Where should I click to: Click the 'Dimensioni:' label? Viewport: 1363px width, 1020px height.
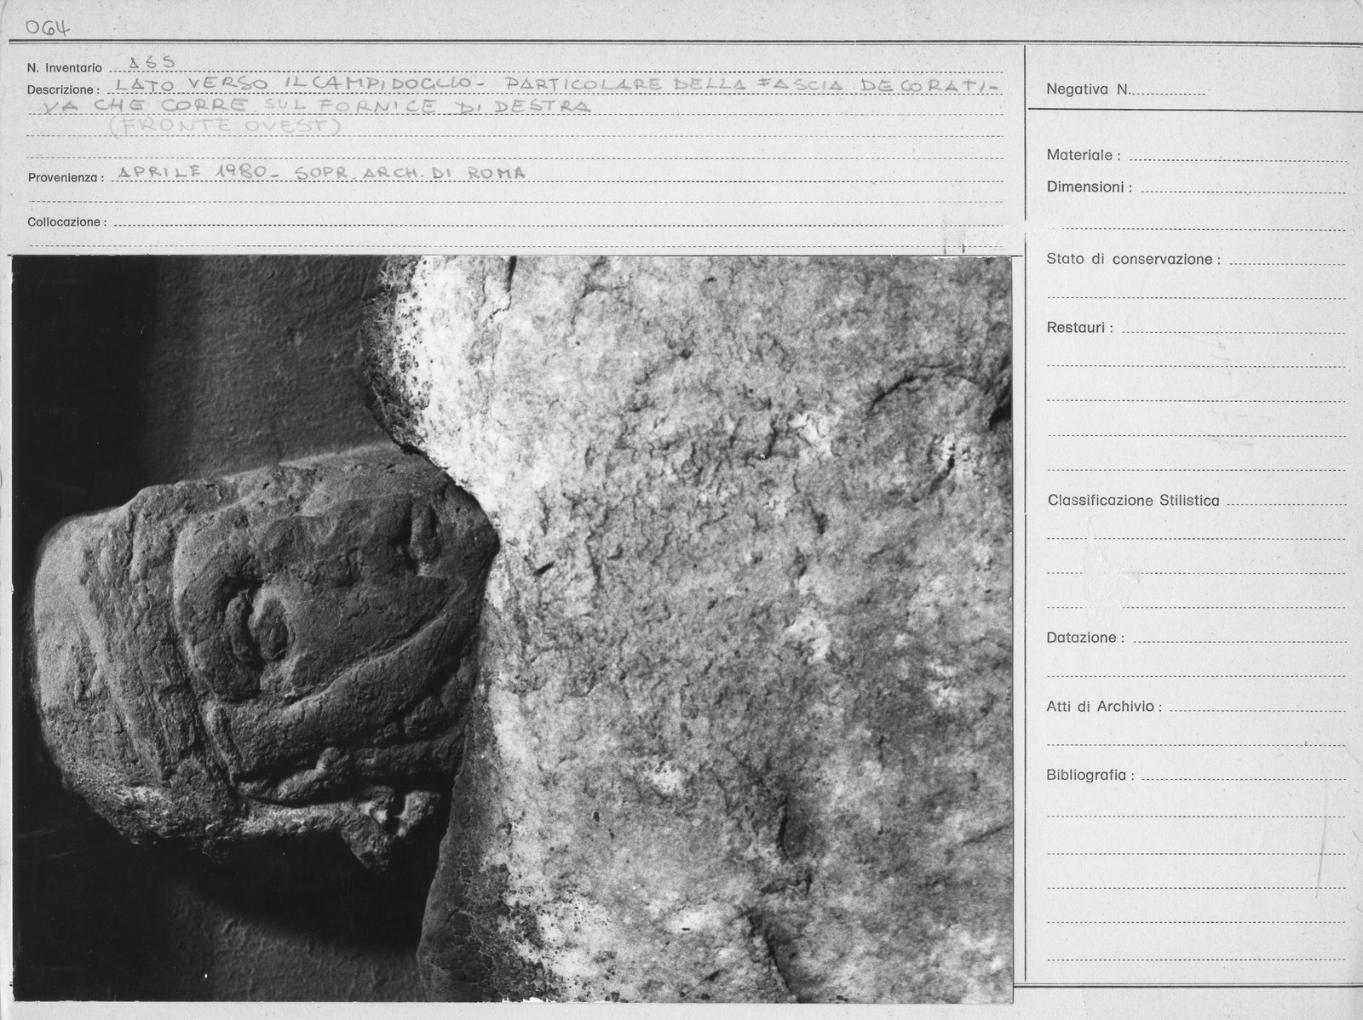click(x=1090, y=187)
